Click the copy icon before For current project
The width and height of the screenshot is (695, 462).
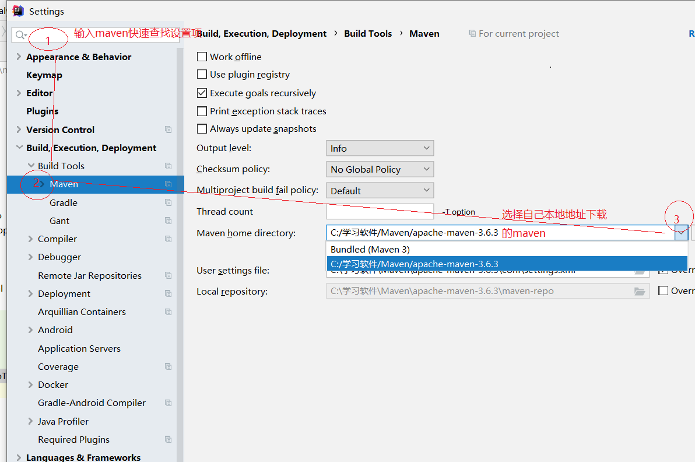point(472,34)
